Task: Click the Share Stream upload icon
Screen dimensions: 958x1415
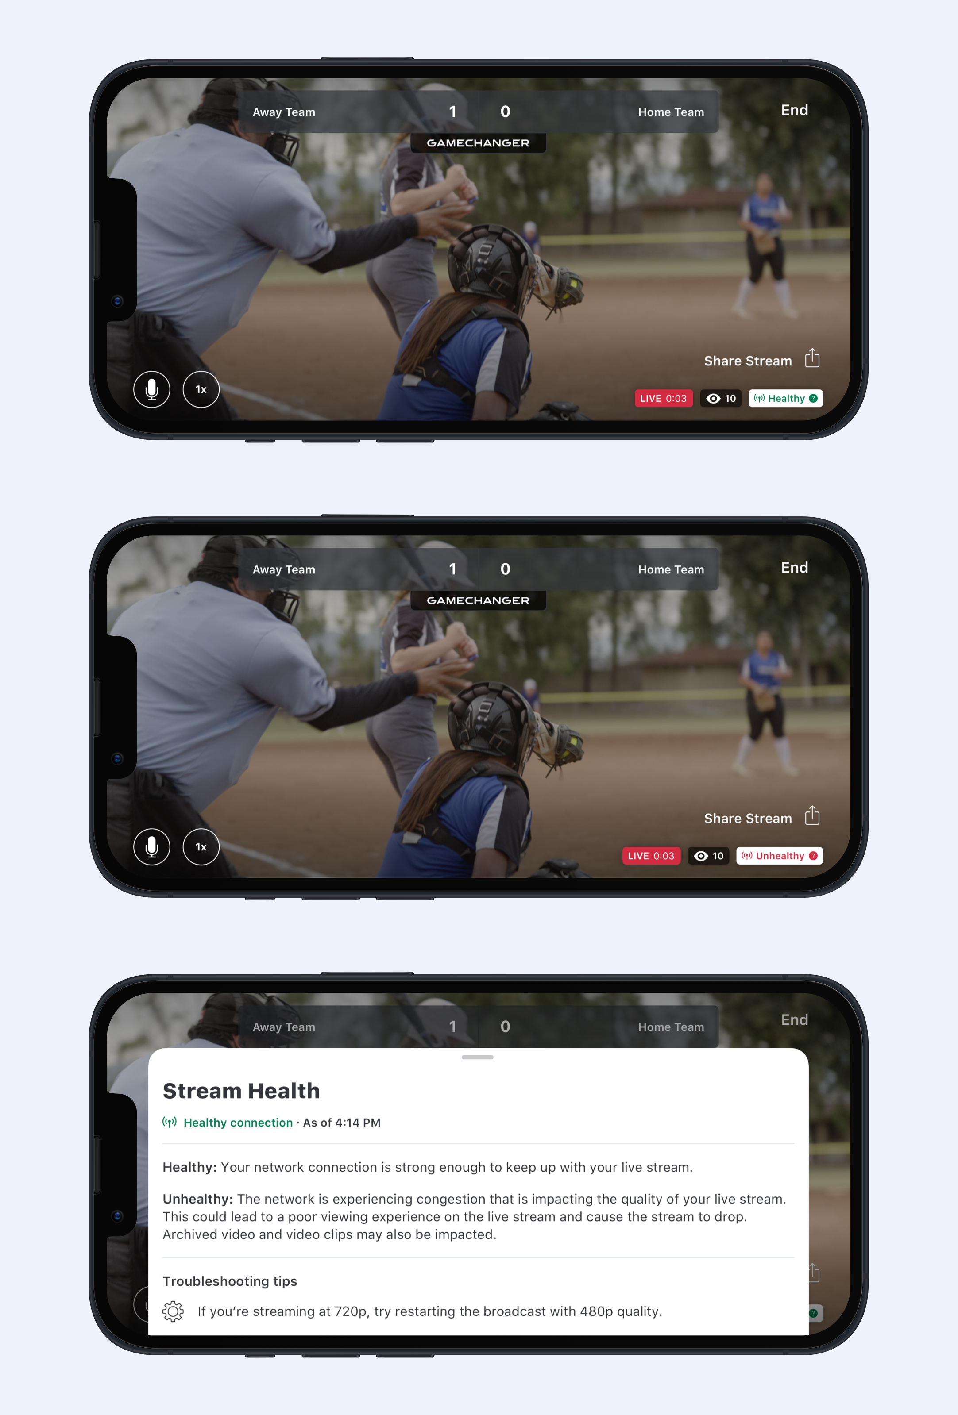Action: coord(814,359)
